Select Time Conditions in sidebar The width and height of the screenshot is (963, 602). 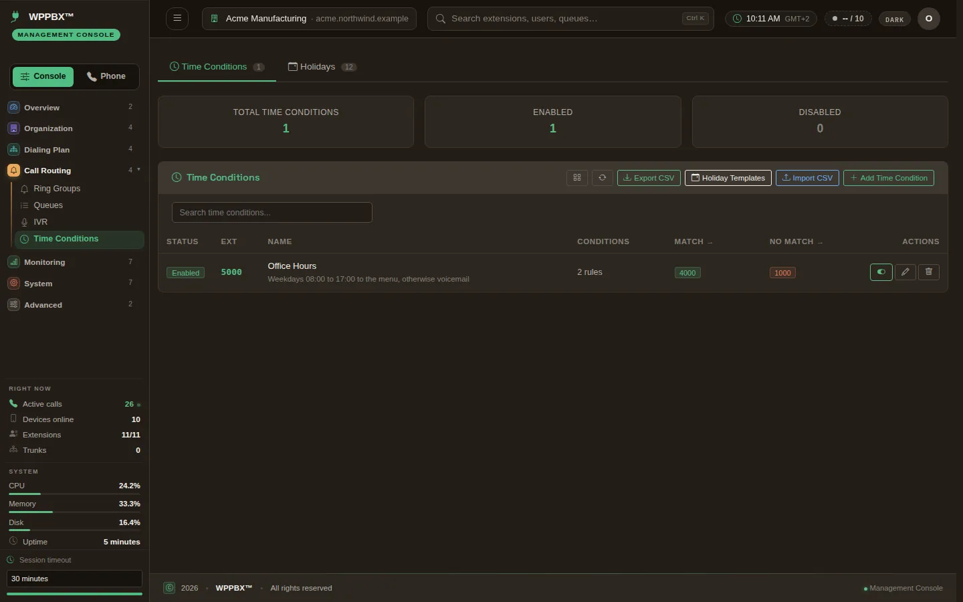[79, 239]
